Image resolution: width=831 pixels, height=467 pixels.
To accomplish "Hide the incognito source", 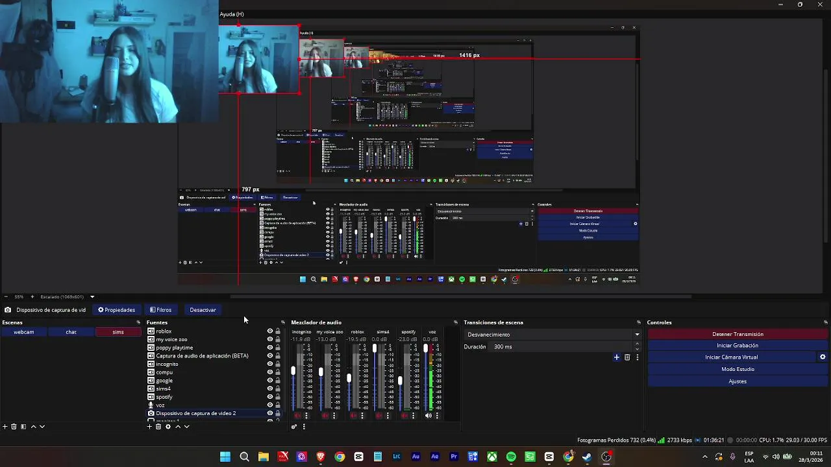I will 270,364.
